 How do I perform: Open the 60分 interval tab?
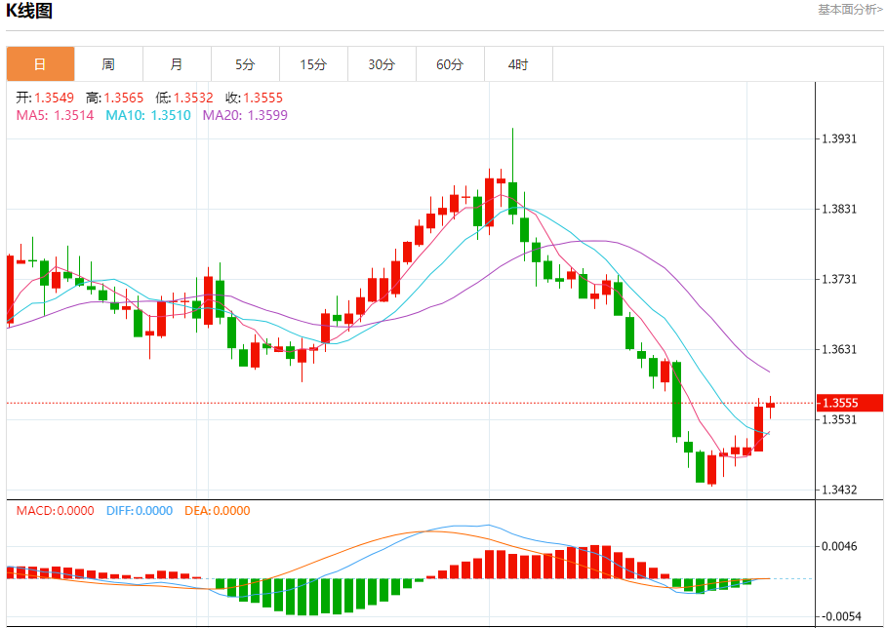(x=450, y=64)
